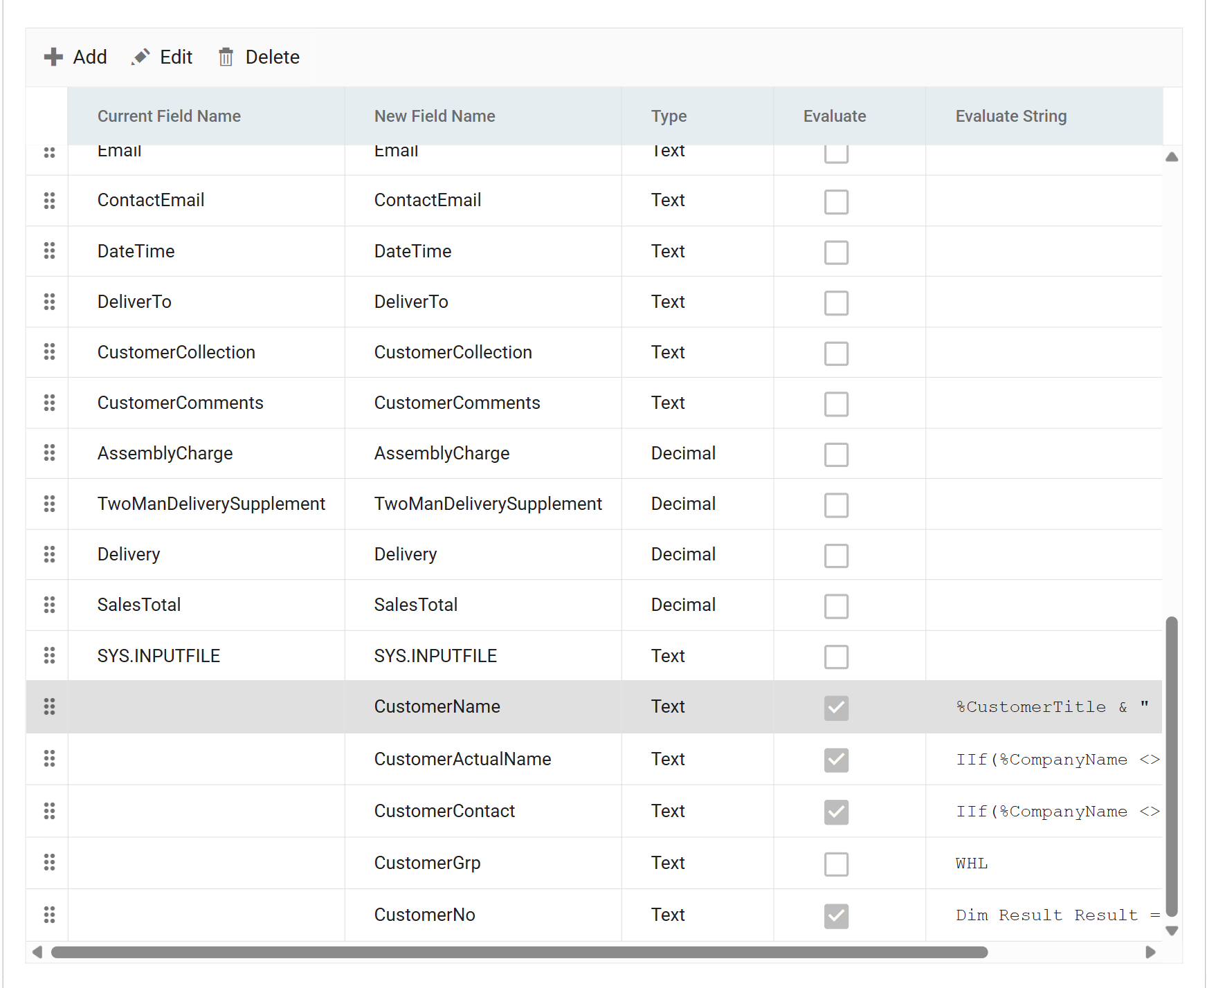This screenshot has width=1207, height=988.
Task: Click the vertical scrollbar down arrow
Action: tap(1172, 931)
